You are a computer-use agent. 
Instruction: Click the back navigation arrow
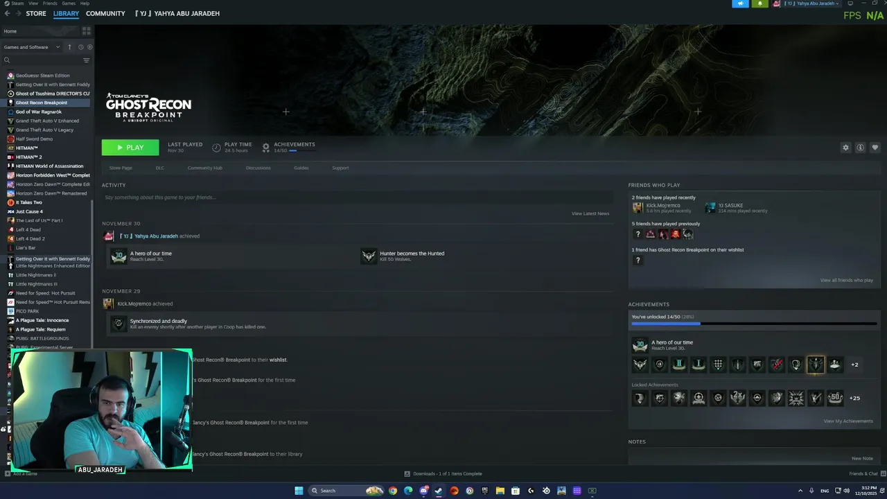pos(6,13)
